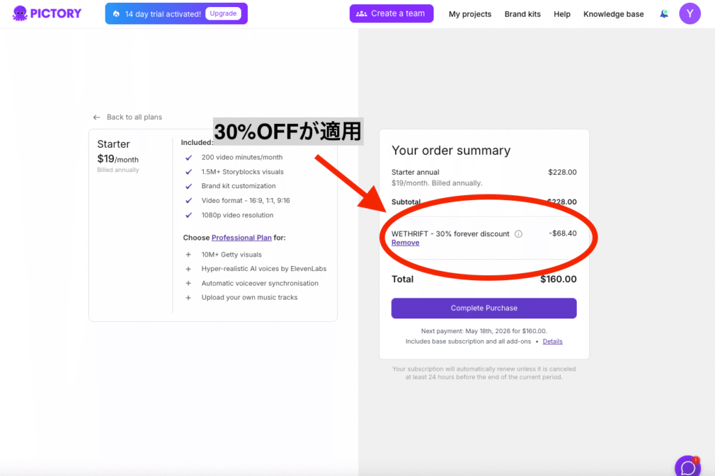
Task: Open the chat support bubble icon
Action: pyautogui.click(x=688, y=468)
